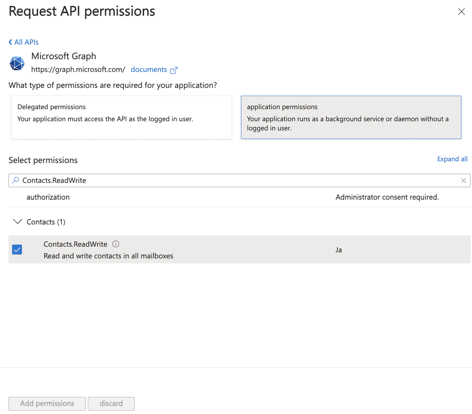Image resolution: width=472 pixels, height=414 pixels.
Task: Select the Delegated permissions card
Action: click(x=122, y=117)
